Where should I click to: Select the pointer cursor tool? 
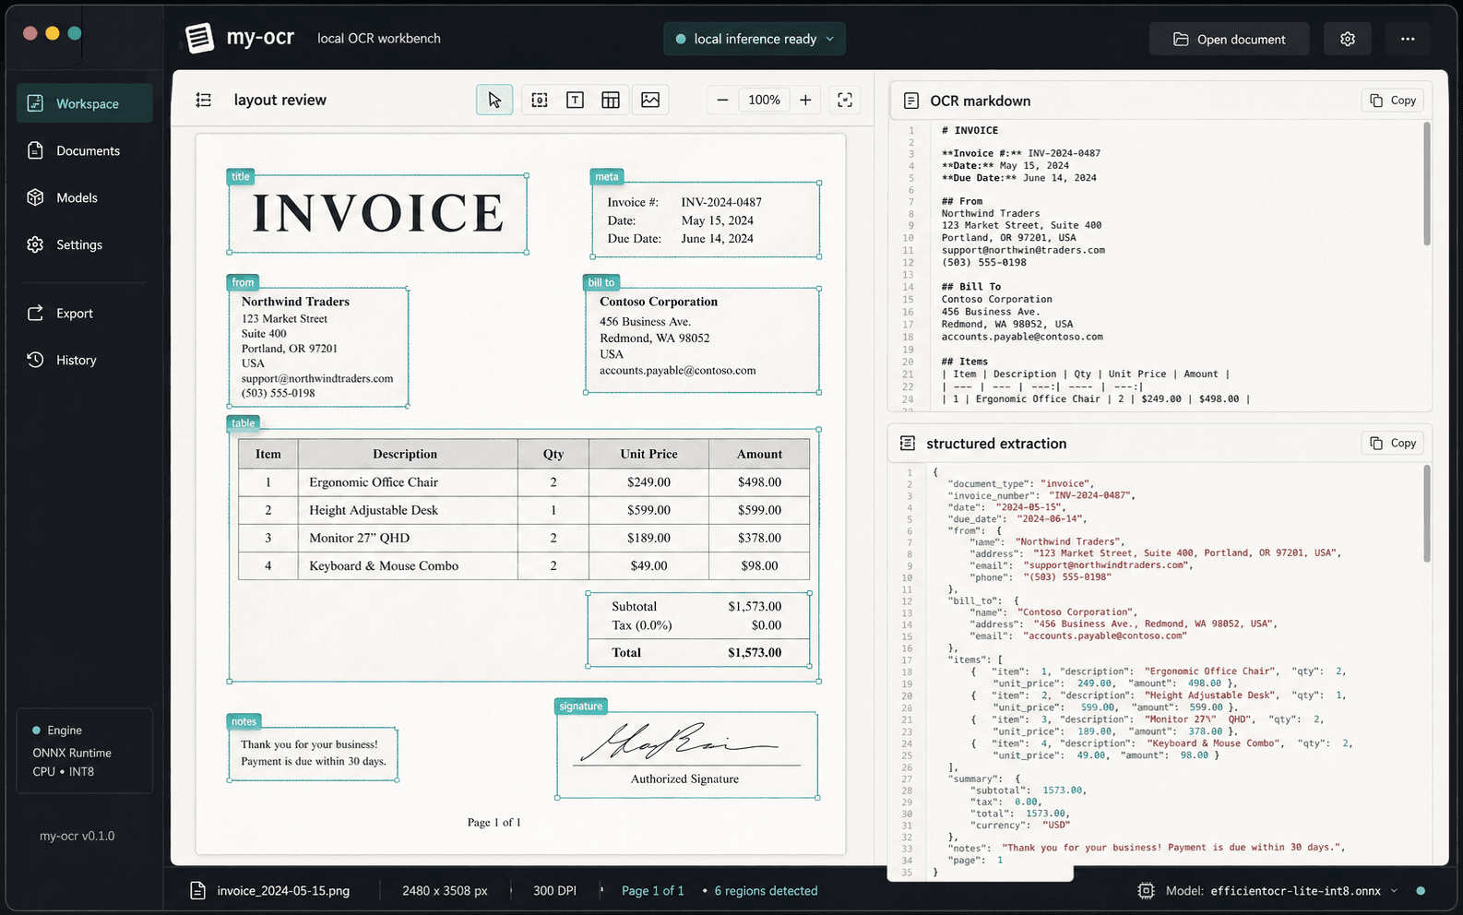click(x=494, y=100)
